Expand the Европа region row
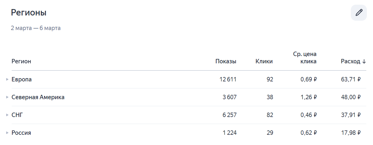 pyautogui.click(x=7, y=79)
